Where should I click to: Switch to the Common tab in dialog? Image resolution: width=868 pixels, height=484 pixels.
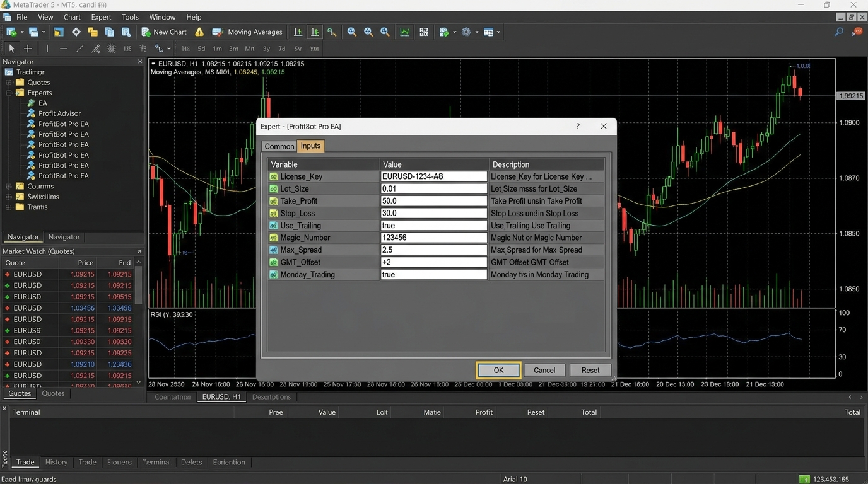(279, 146)
